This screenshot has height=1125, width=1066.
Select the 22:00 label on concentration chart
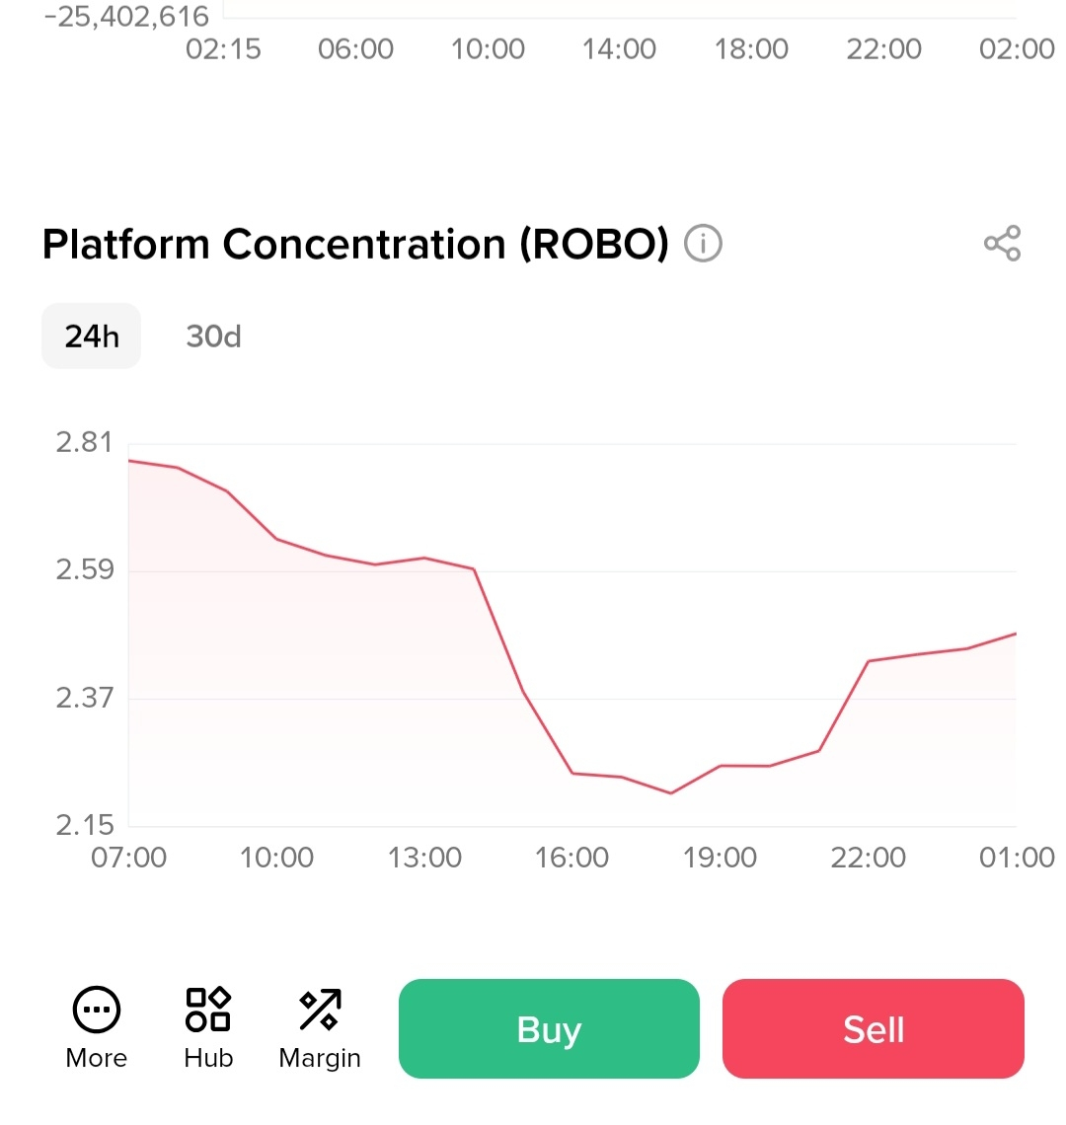868,858
